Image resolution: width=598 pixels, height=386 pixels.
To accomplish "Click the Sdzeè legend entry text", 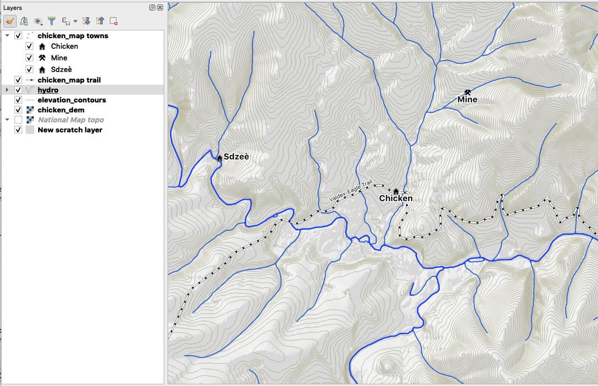I will pos(62,69).
